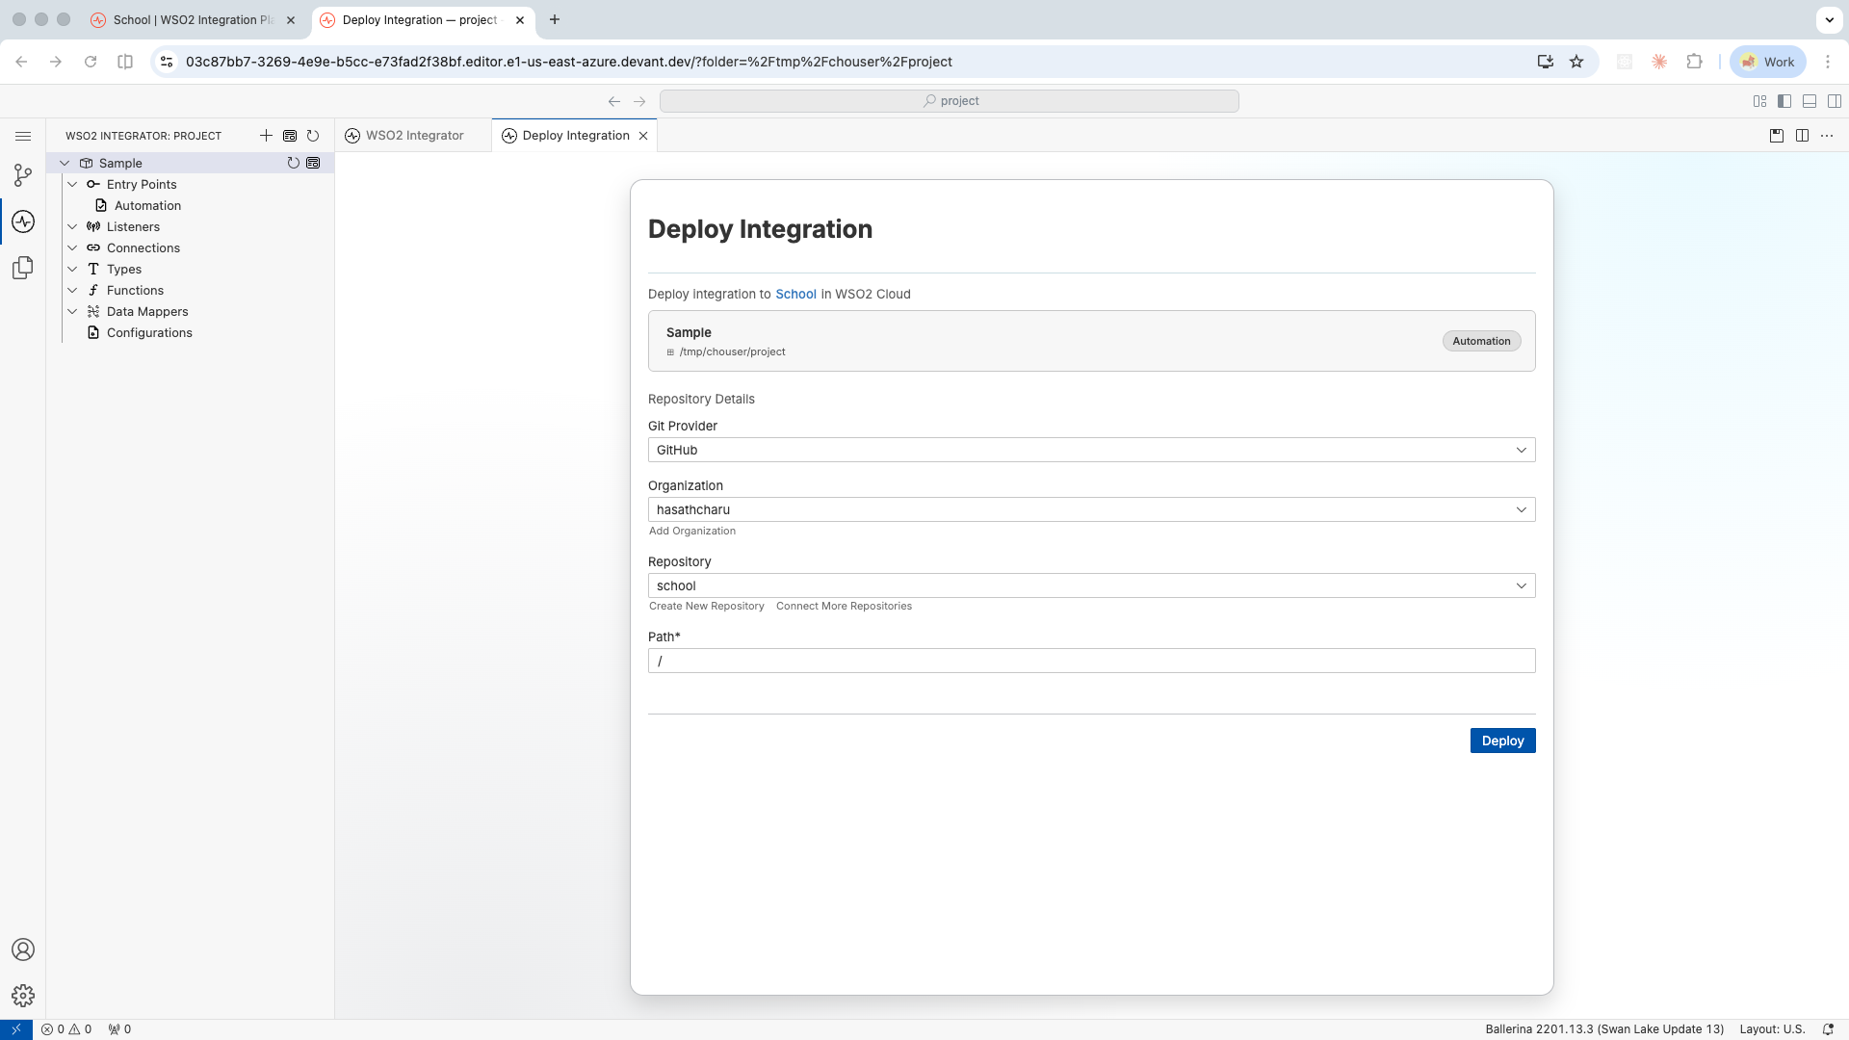
Task: Click the plus icon in WSO2 Integrator panel
Action: pos(266,136)
